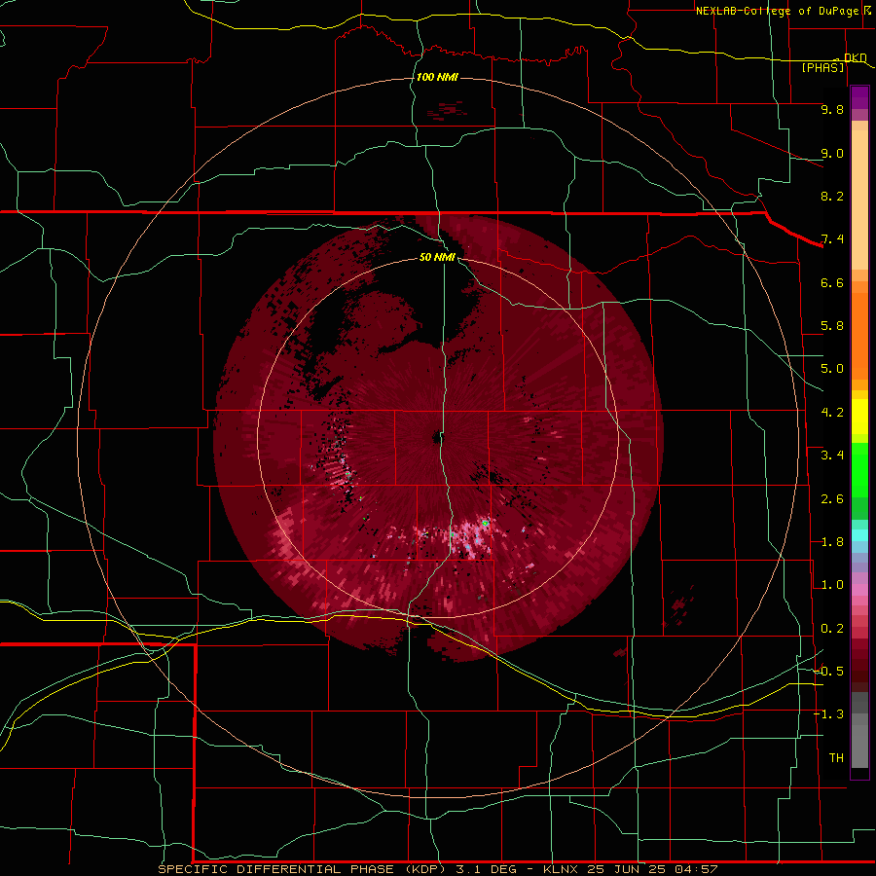Click the black radar site dot at center

tap(437, 437)
